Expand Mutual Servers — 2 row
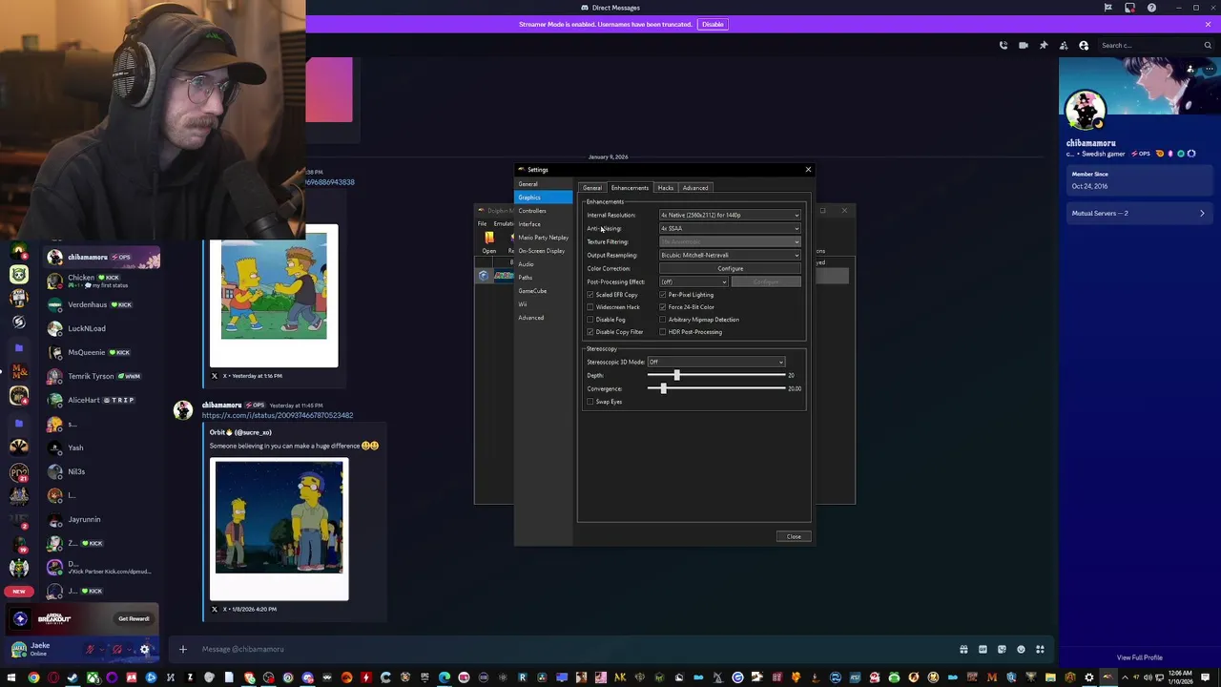Viewport: 1221px width, 687px height. (1138, 213)
